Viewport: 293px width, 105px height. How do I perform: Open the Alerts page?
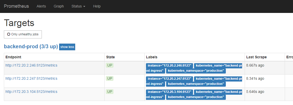click(x=41, y=6)
